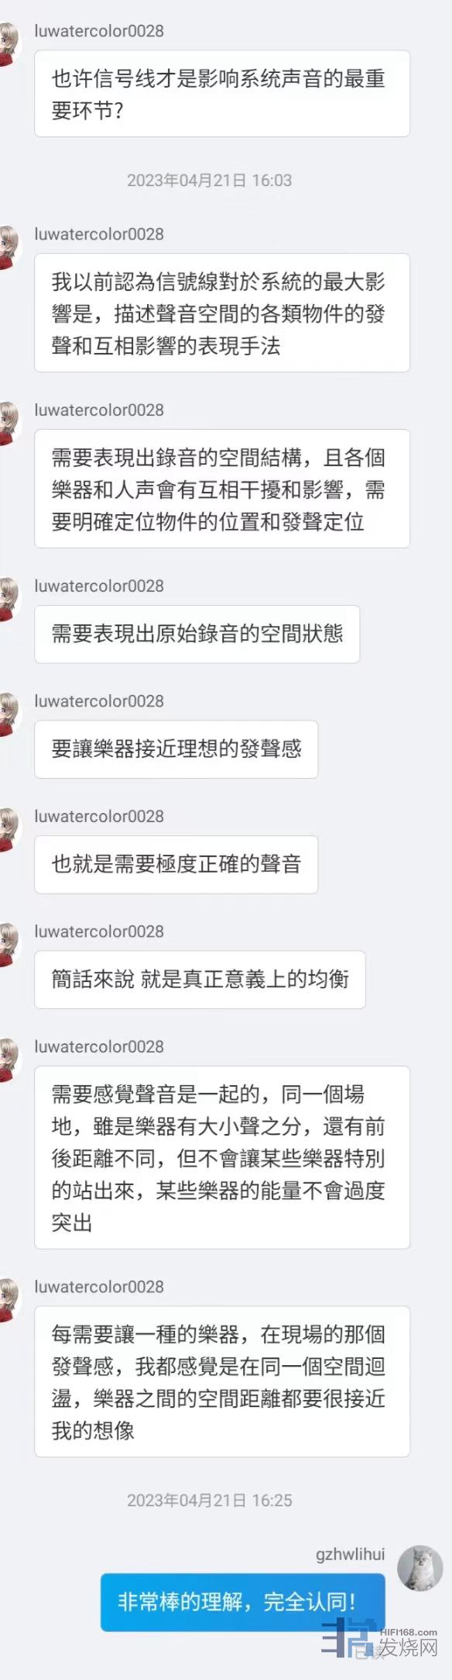
Task: Tap avatar beside 需要表現出原始錄音的空間狀態
Action: [x=9, y=600]
